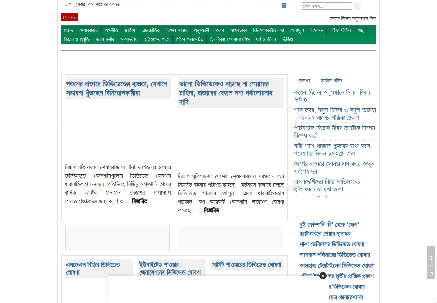Click the scroll-to-top side button

click(x=431, y=262)
